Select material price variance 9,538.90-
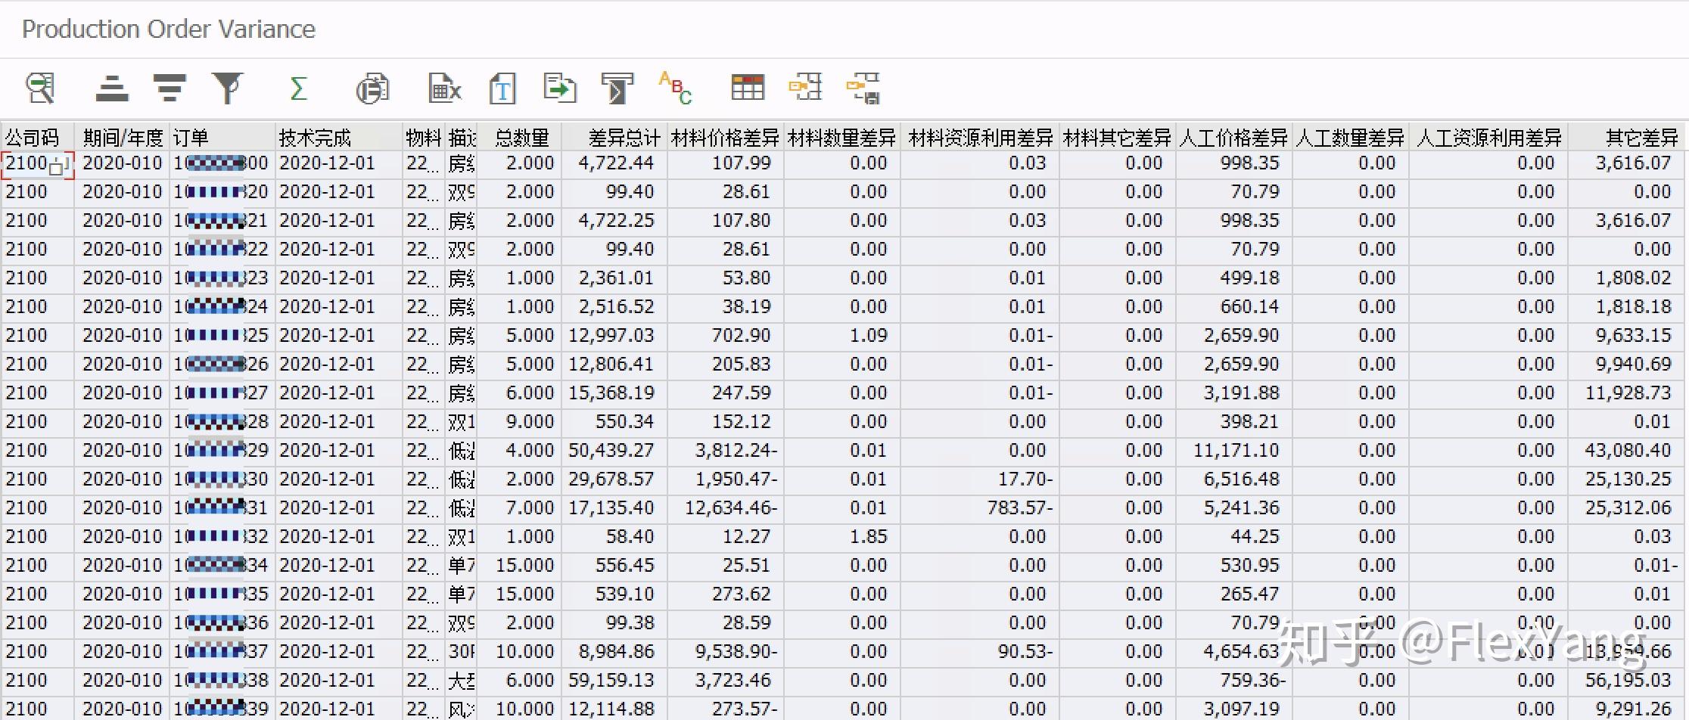 (726, 652)
